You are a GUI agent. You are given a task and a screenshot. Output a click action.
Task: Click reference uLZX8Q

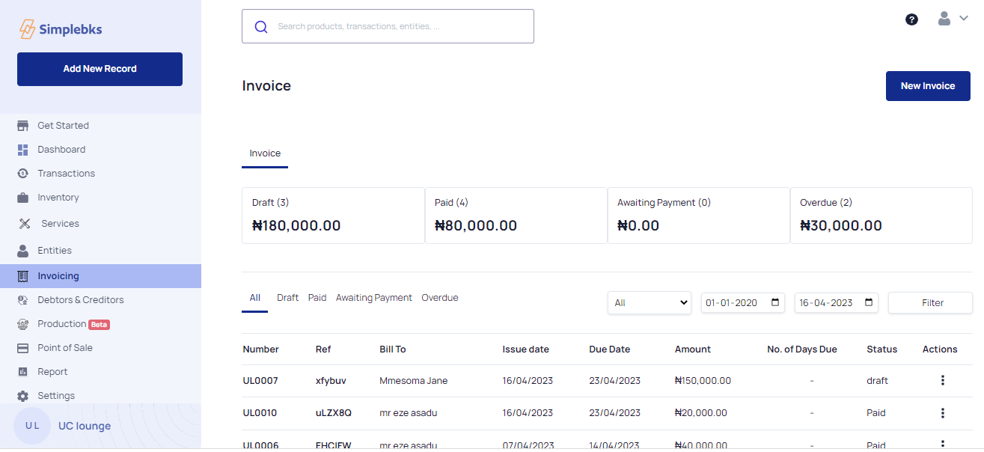[334, 413]
